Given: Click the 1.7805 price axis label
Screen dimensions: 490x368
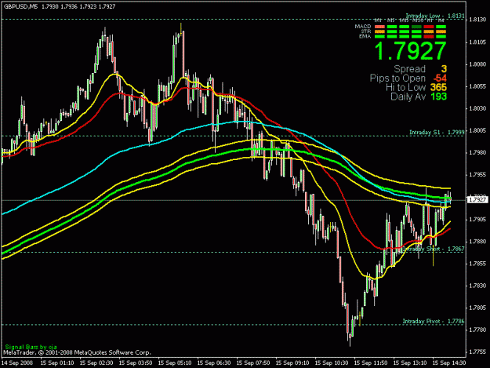Looking at the screenshot, I should tap(477, 308).
